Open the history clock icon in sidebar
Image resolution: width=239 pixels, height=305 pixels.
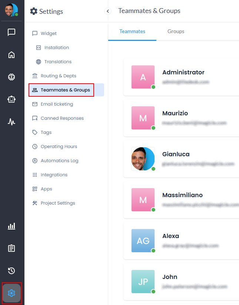[x=11, y=271]
